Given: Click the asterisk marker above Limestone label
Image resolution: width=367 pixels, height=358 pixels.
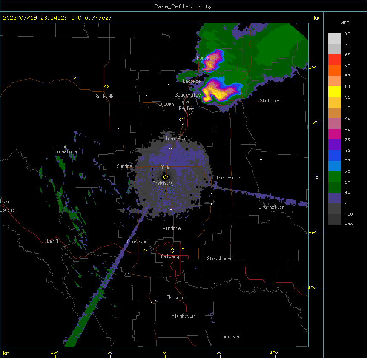Looking at the screenshot, I should click(65, 147).
